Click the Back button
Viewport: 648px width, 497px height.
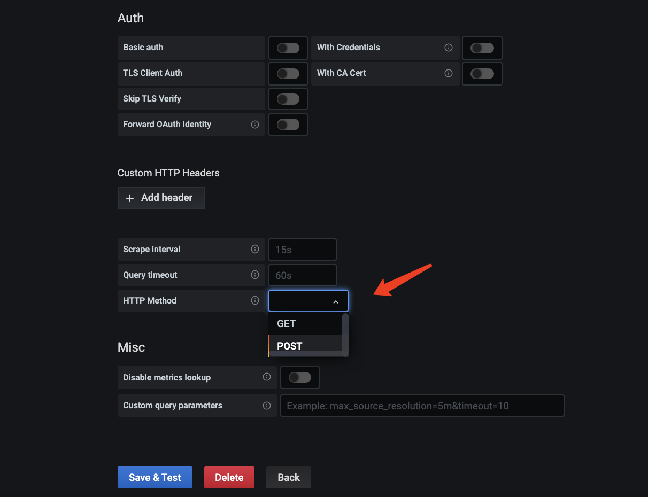point(288,477)
